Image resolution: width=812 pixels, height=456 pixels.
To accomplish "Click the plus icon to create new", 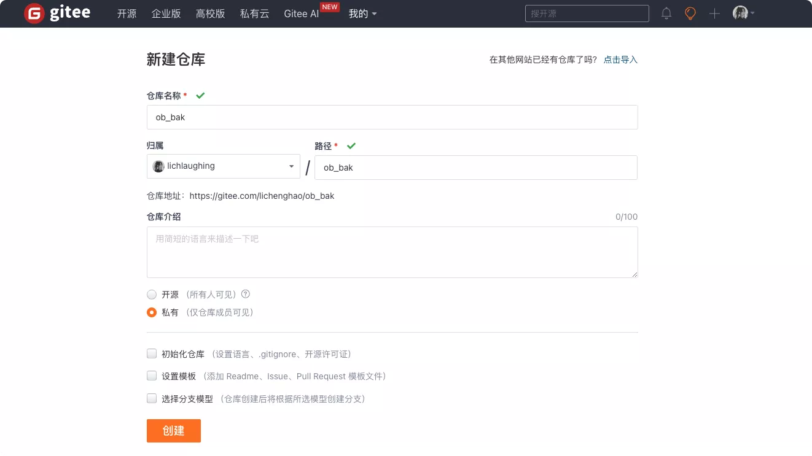I will tap(714, 14).
